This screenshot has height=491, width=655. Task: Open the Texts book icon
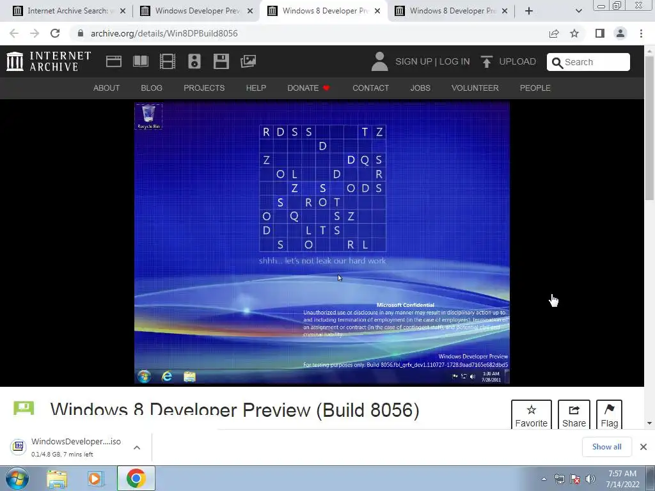click(x=140, y=61)
